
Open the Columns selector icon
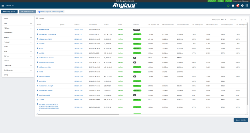tap(37, 18)
